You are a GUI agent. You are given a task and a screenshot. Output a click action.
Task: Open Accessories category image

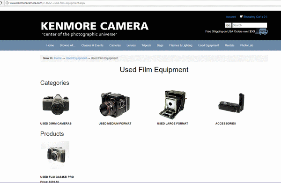tap(231, 103)
